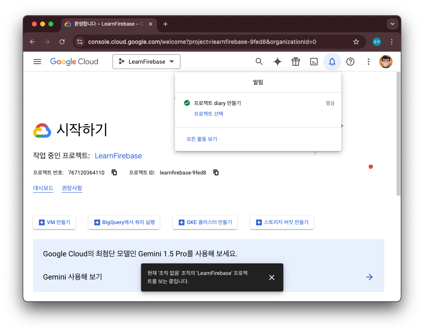The image size is (424, 332).
Task: Reload the page
Action: 62,42
